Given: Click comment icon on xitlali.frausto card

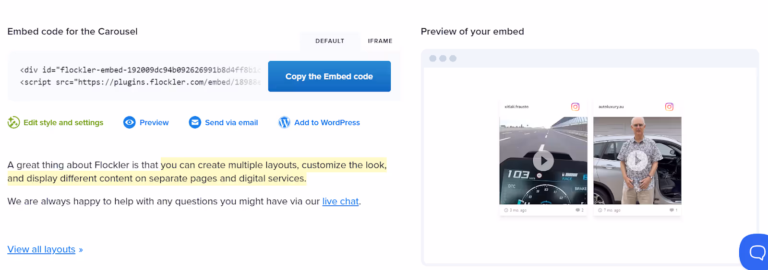Looking at the screenshot, I should (577, 210).
